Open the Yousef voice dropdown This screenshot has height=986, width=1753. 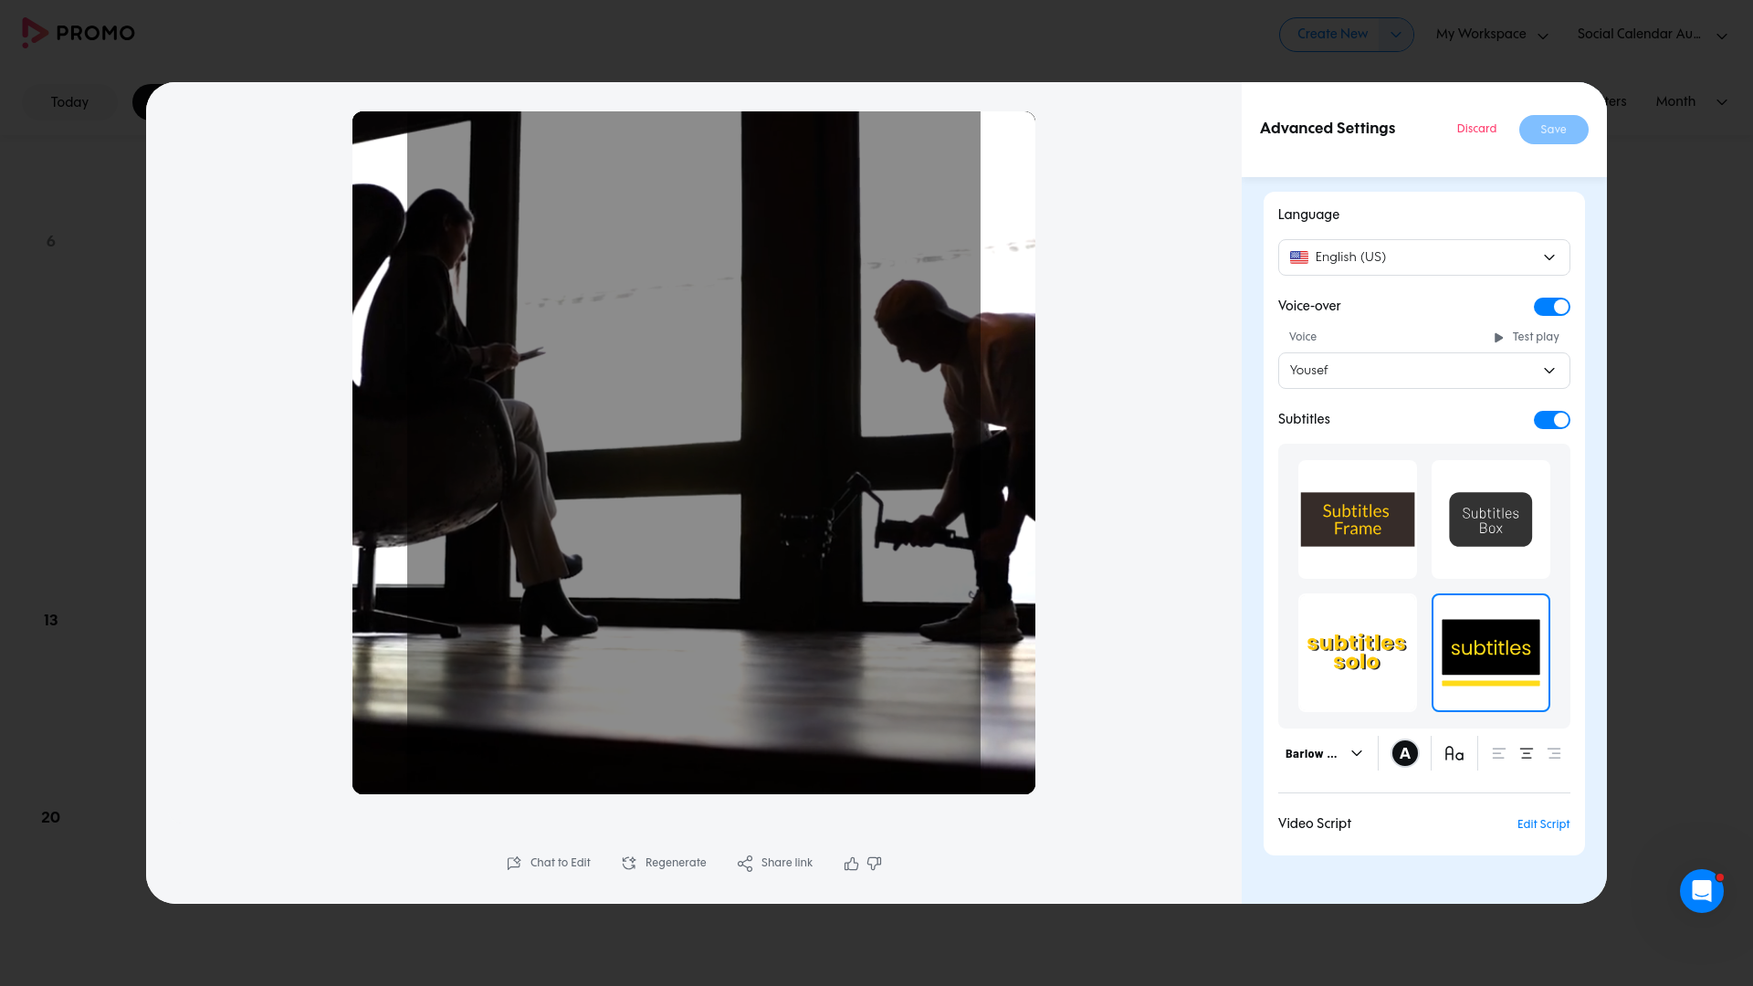coord(1422,371)
